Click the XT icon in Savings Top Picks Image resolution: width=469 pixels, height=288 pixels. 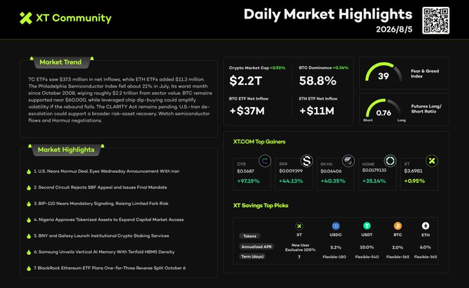click(299, 226)
